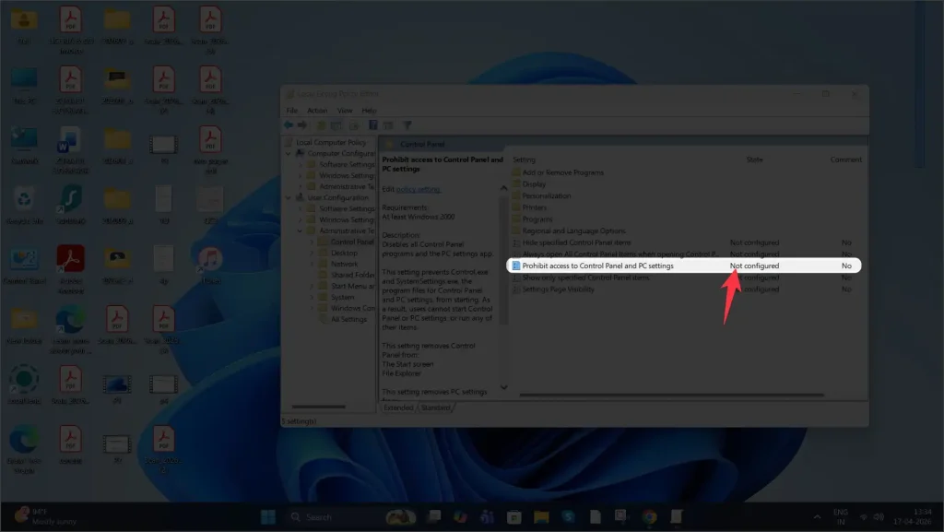Open the This PC desktop icon
This screenshot has height=532, width=944.
coord(24,86)
